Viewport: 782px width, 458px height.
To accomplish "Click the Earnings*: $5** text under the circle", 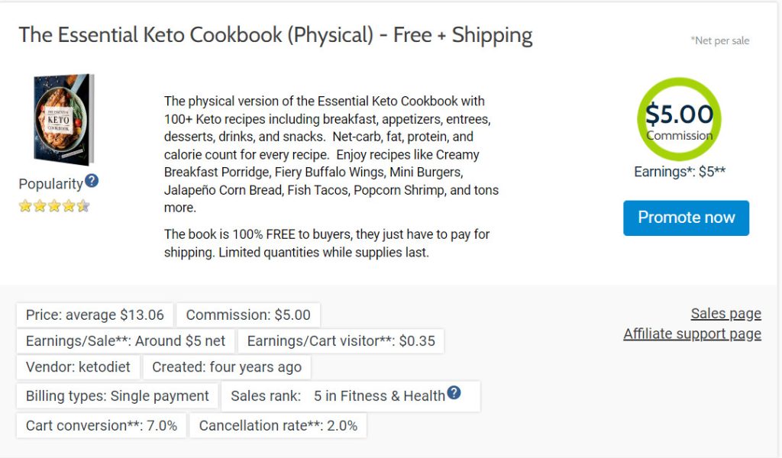I will pyautogui.click(x=680, y=172).
